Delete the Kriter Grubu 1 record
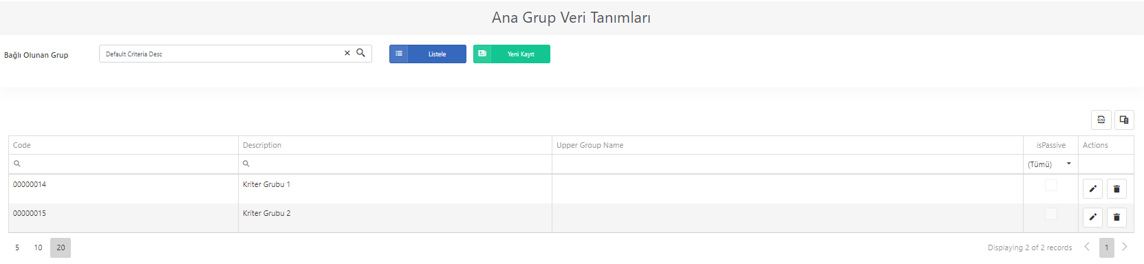Screen dimensions: 1144x264 pyautogui.click(x=1116, y=188)
